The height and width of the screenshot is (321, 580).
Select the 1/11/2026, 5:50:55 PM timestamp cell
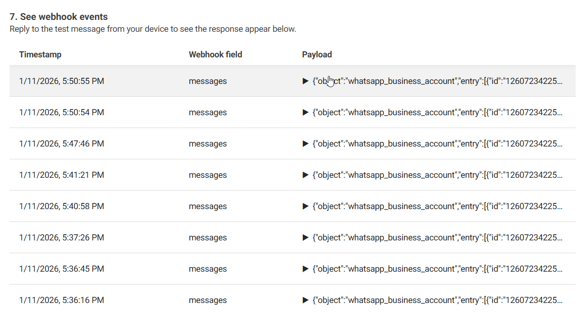[x=62, y=81]
